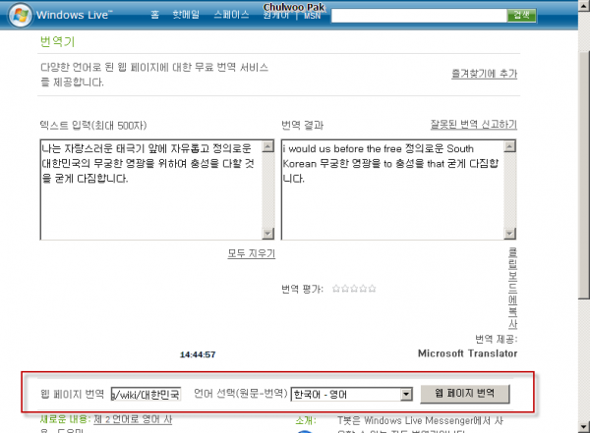Click the page vertical scrollbar thumb
The image size is (590, 433).
(x=584, y=173)
